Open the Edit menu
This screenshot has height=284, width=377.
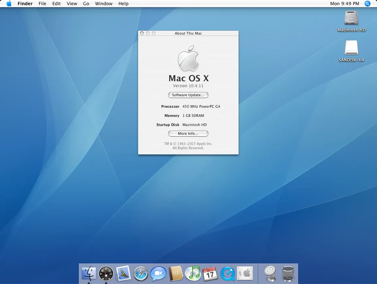(x=57, y=4)
